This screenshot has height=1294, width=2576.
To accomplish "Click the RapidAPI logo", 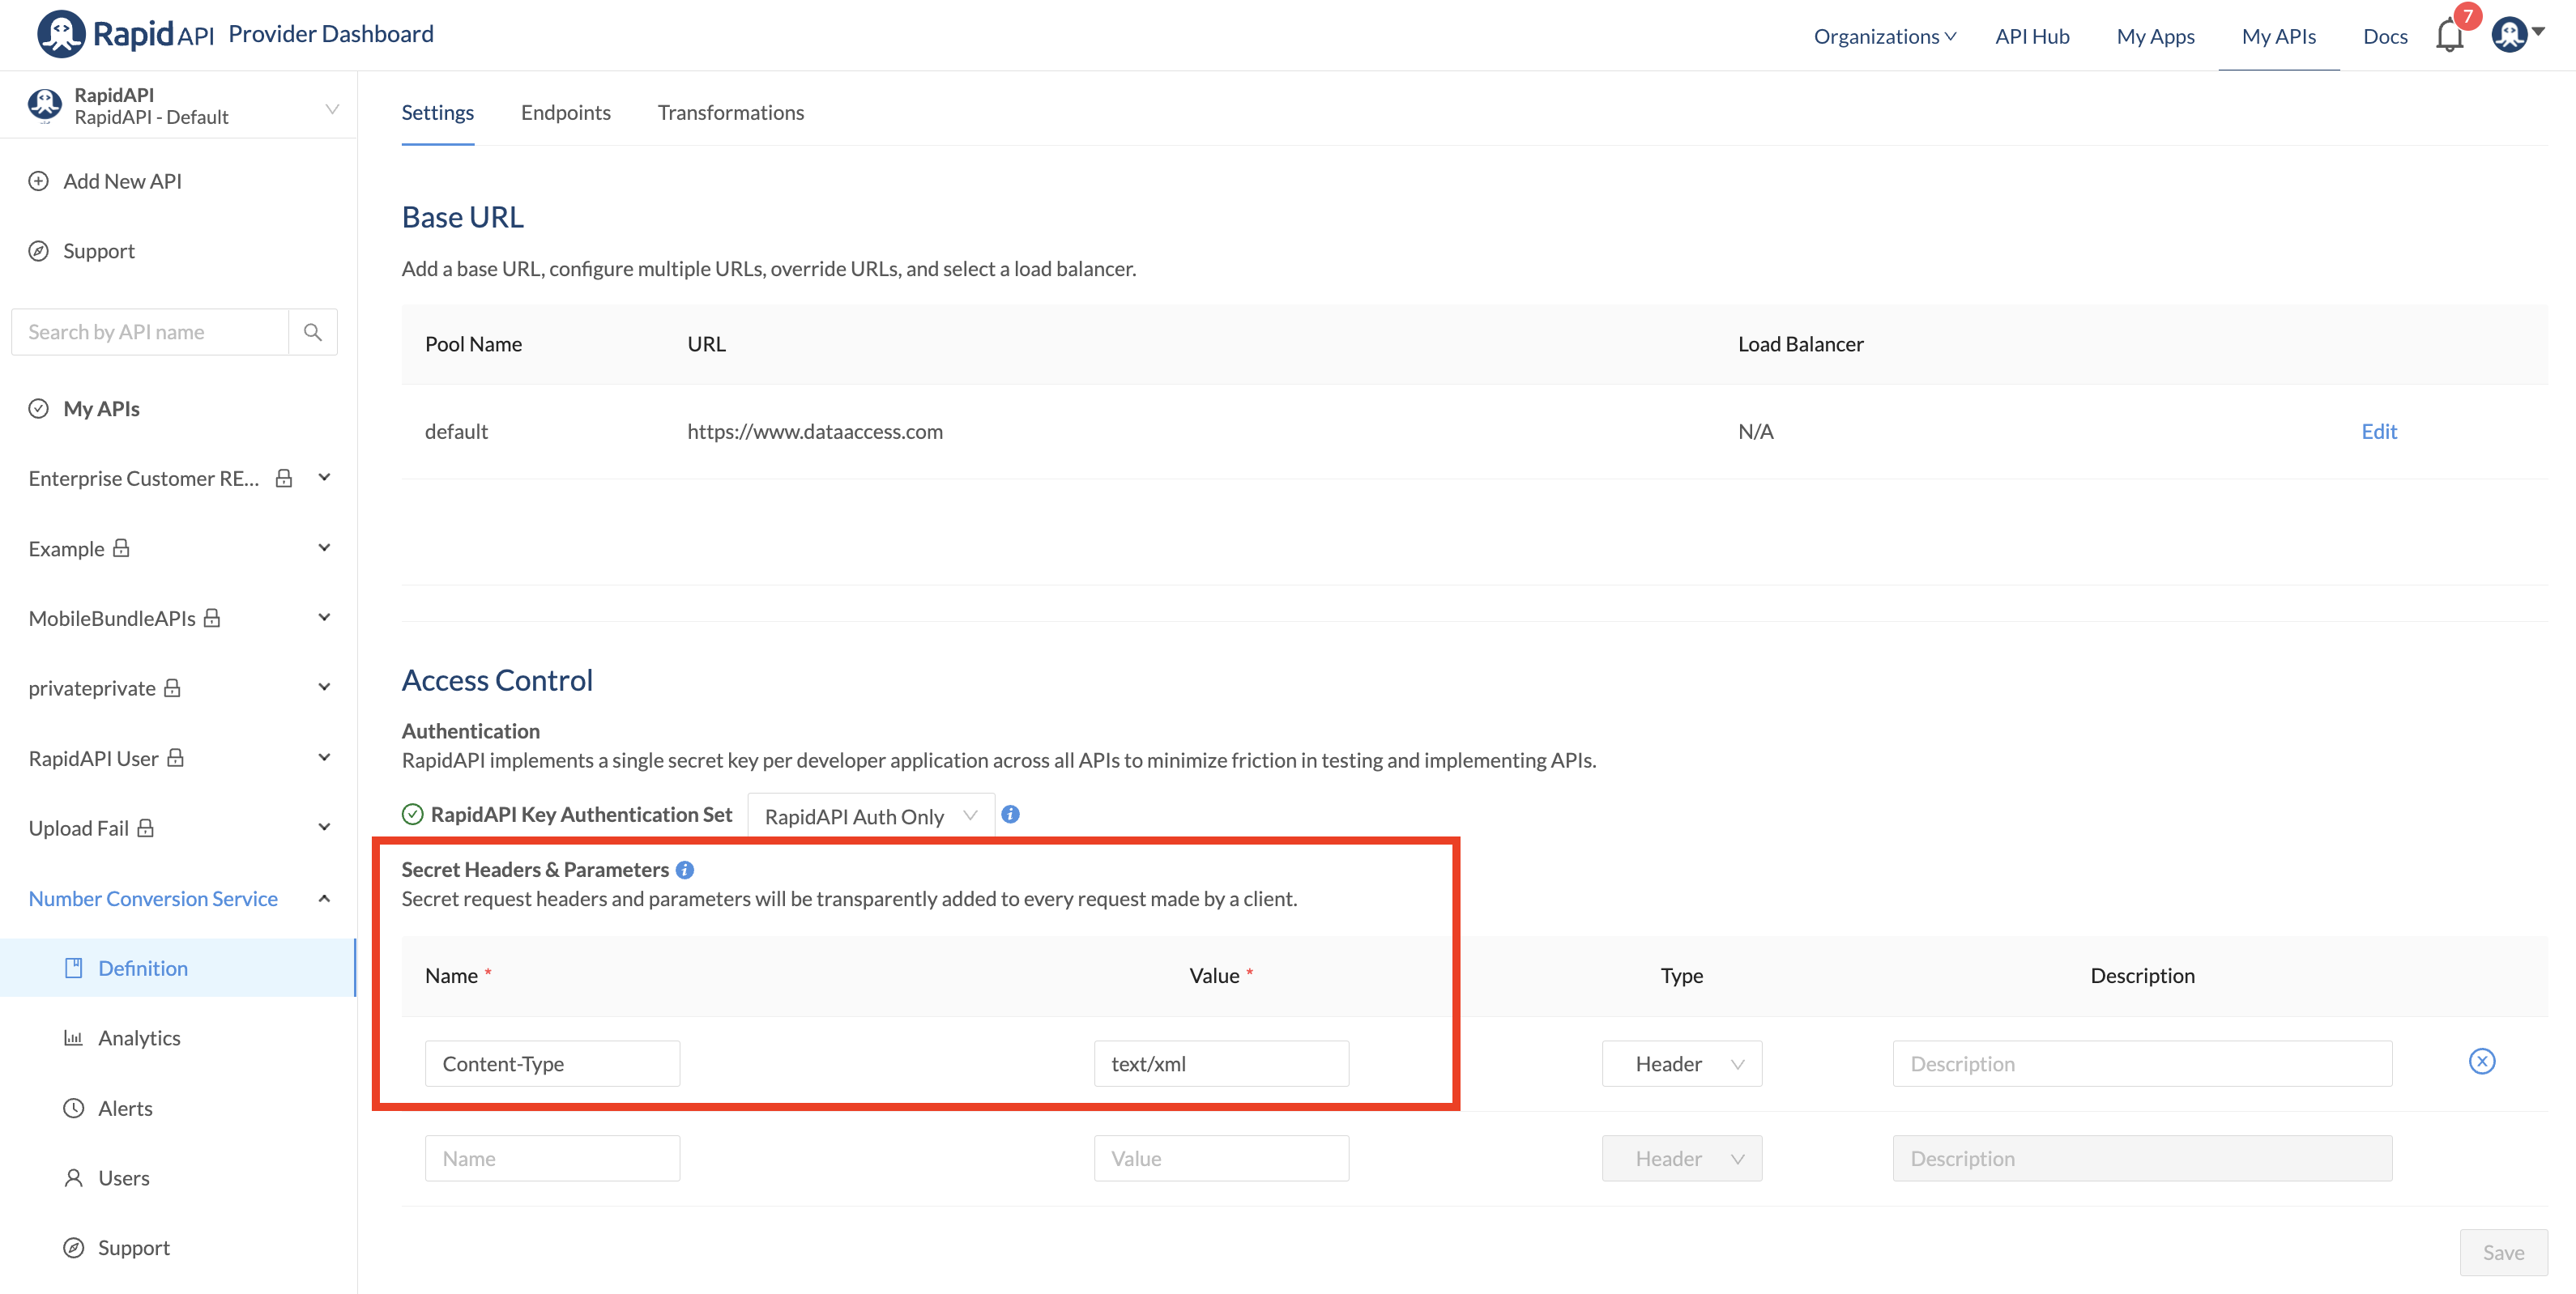I will 126,34.
